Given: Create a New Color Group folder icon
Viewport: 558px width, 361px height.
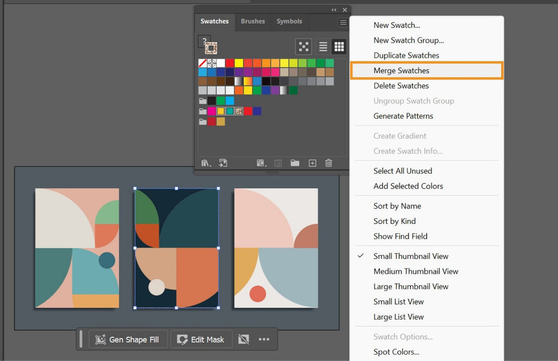Looking at the screenshot, I should 295,163.
